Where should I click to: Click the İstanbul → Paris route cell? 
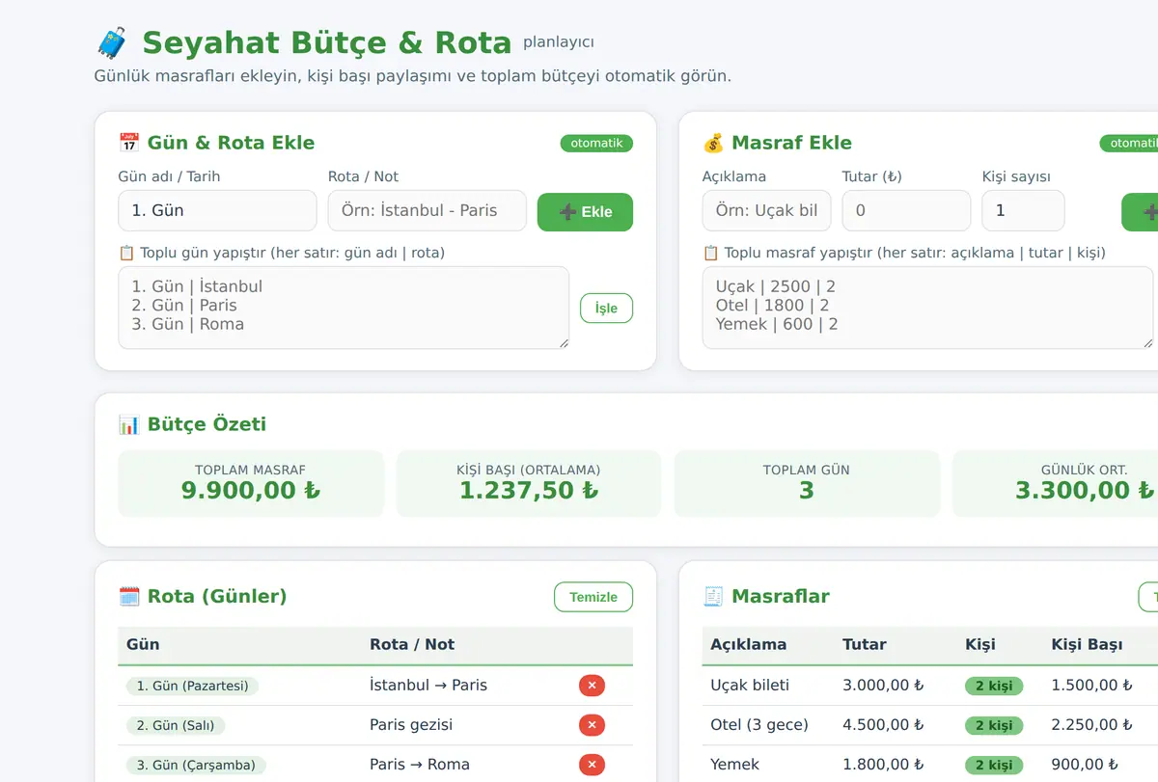tap(428, 686)
